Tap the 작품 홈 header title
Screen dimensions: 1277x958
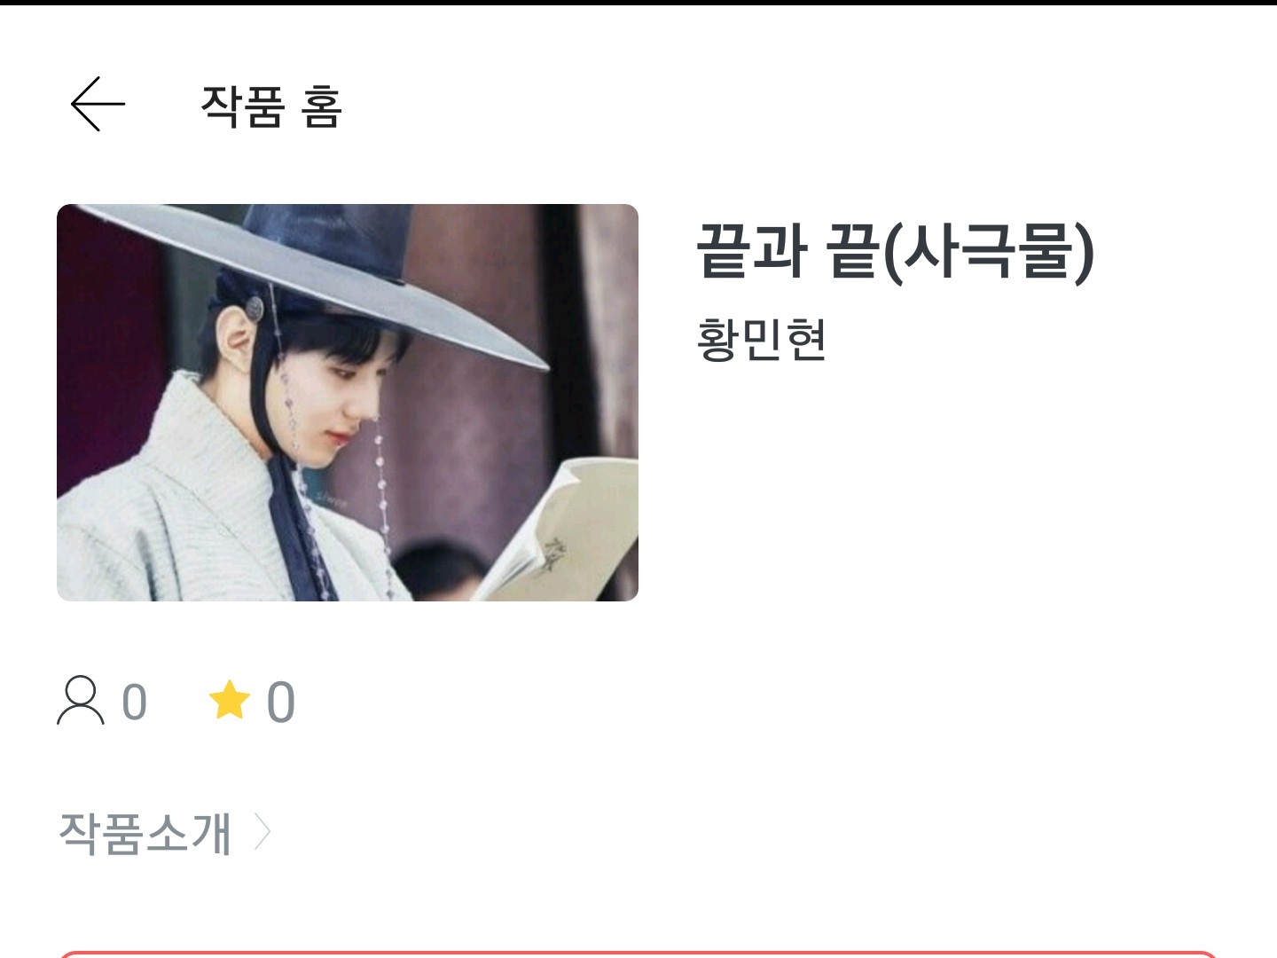(x=271, y=106)
